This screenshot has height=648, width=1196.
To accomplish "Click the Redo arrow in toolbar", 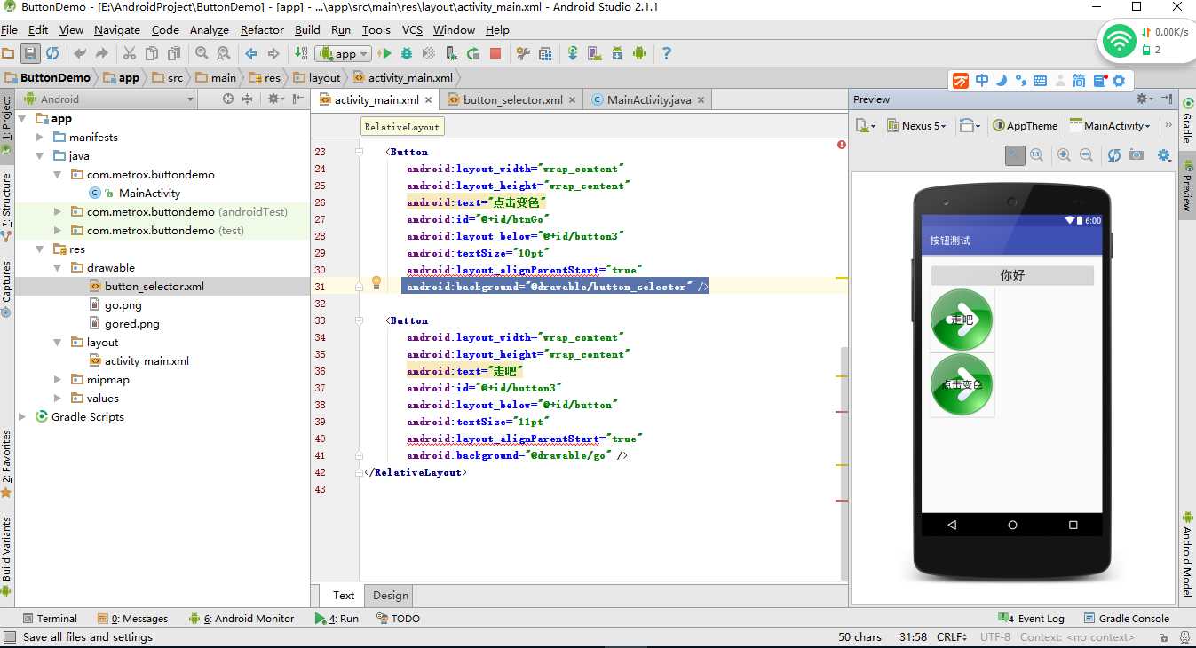I will (x=102, y=53).
